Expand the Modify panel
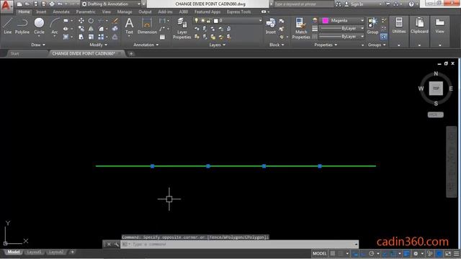461x259 pixels. 98,45
